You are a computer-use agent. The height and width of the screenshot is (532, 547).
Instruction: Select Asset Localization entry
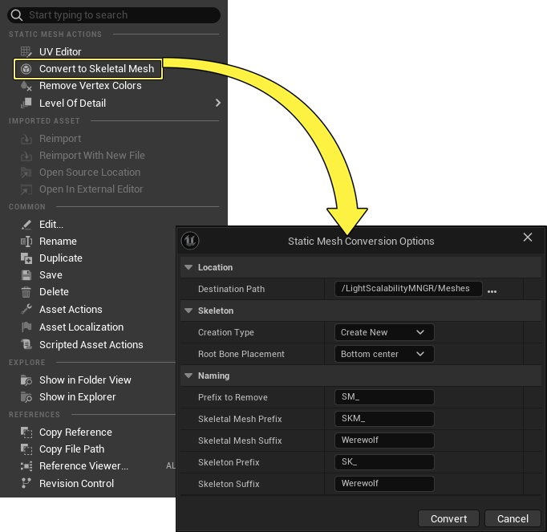81,327
